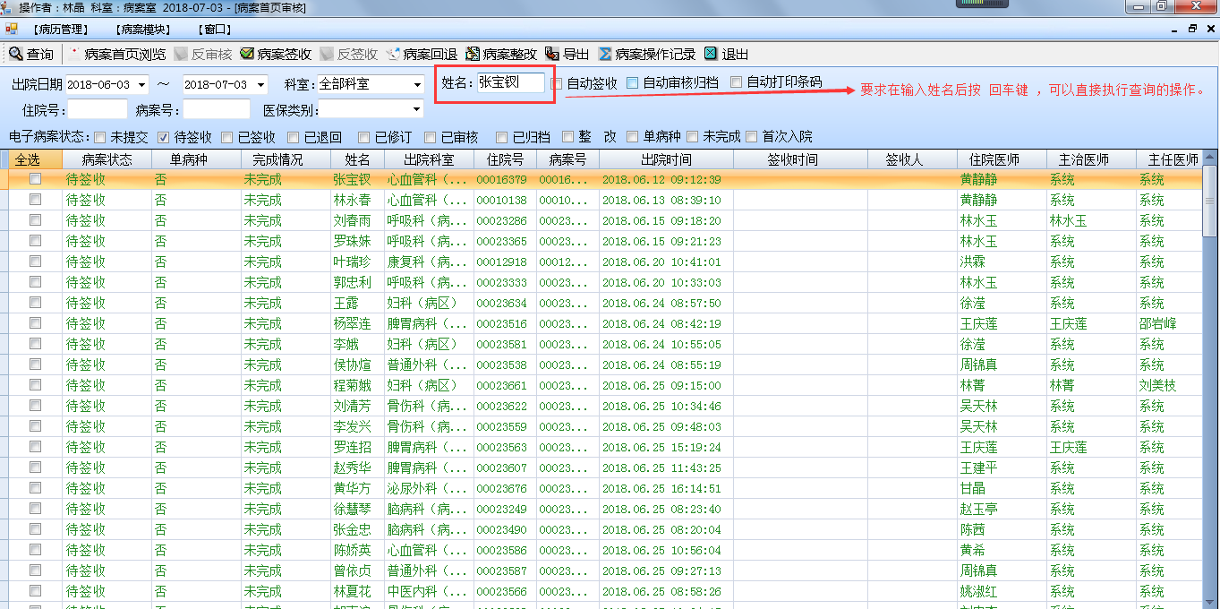Screen dimensions: 1220x609
Task: Select patient name 杨翠连
Action: (x=352, y=323)
